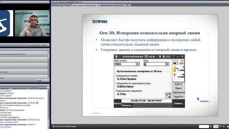
Task: Click the Радиальное смещение value 0.145м
Action: click(122, 94)
